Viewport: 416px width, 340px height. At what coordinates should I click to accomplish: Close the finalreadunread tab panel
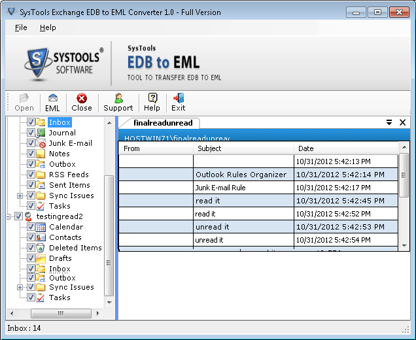pos(402,122)
